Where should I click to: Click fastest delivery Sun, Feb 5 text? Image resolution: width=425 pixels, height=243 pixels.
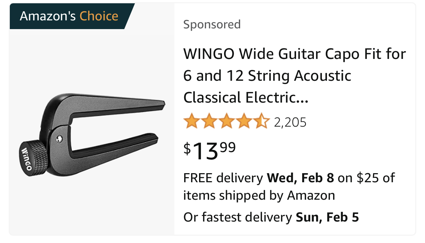click(x=271, y=217)
